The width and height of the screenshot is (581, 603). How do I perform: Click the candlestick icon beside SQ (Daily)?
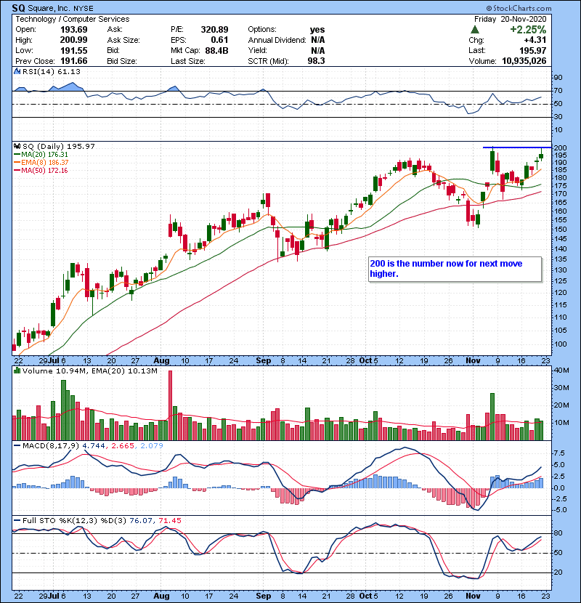click(x=17, y=146)
